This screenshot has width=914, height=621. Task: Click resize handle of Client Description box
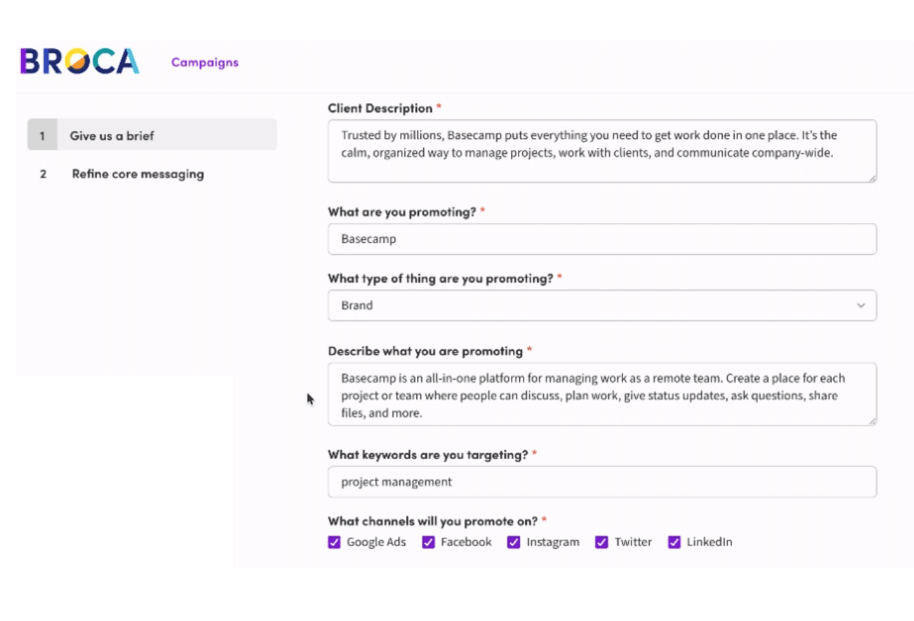coord(872,178)
